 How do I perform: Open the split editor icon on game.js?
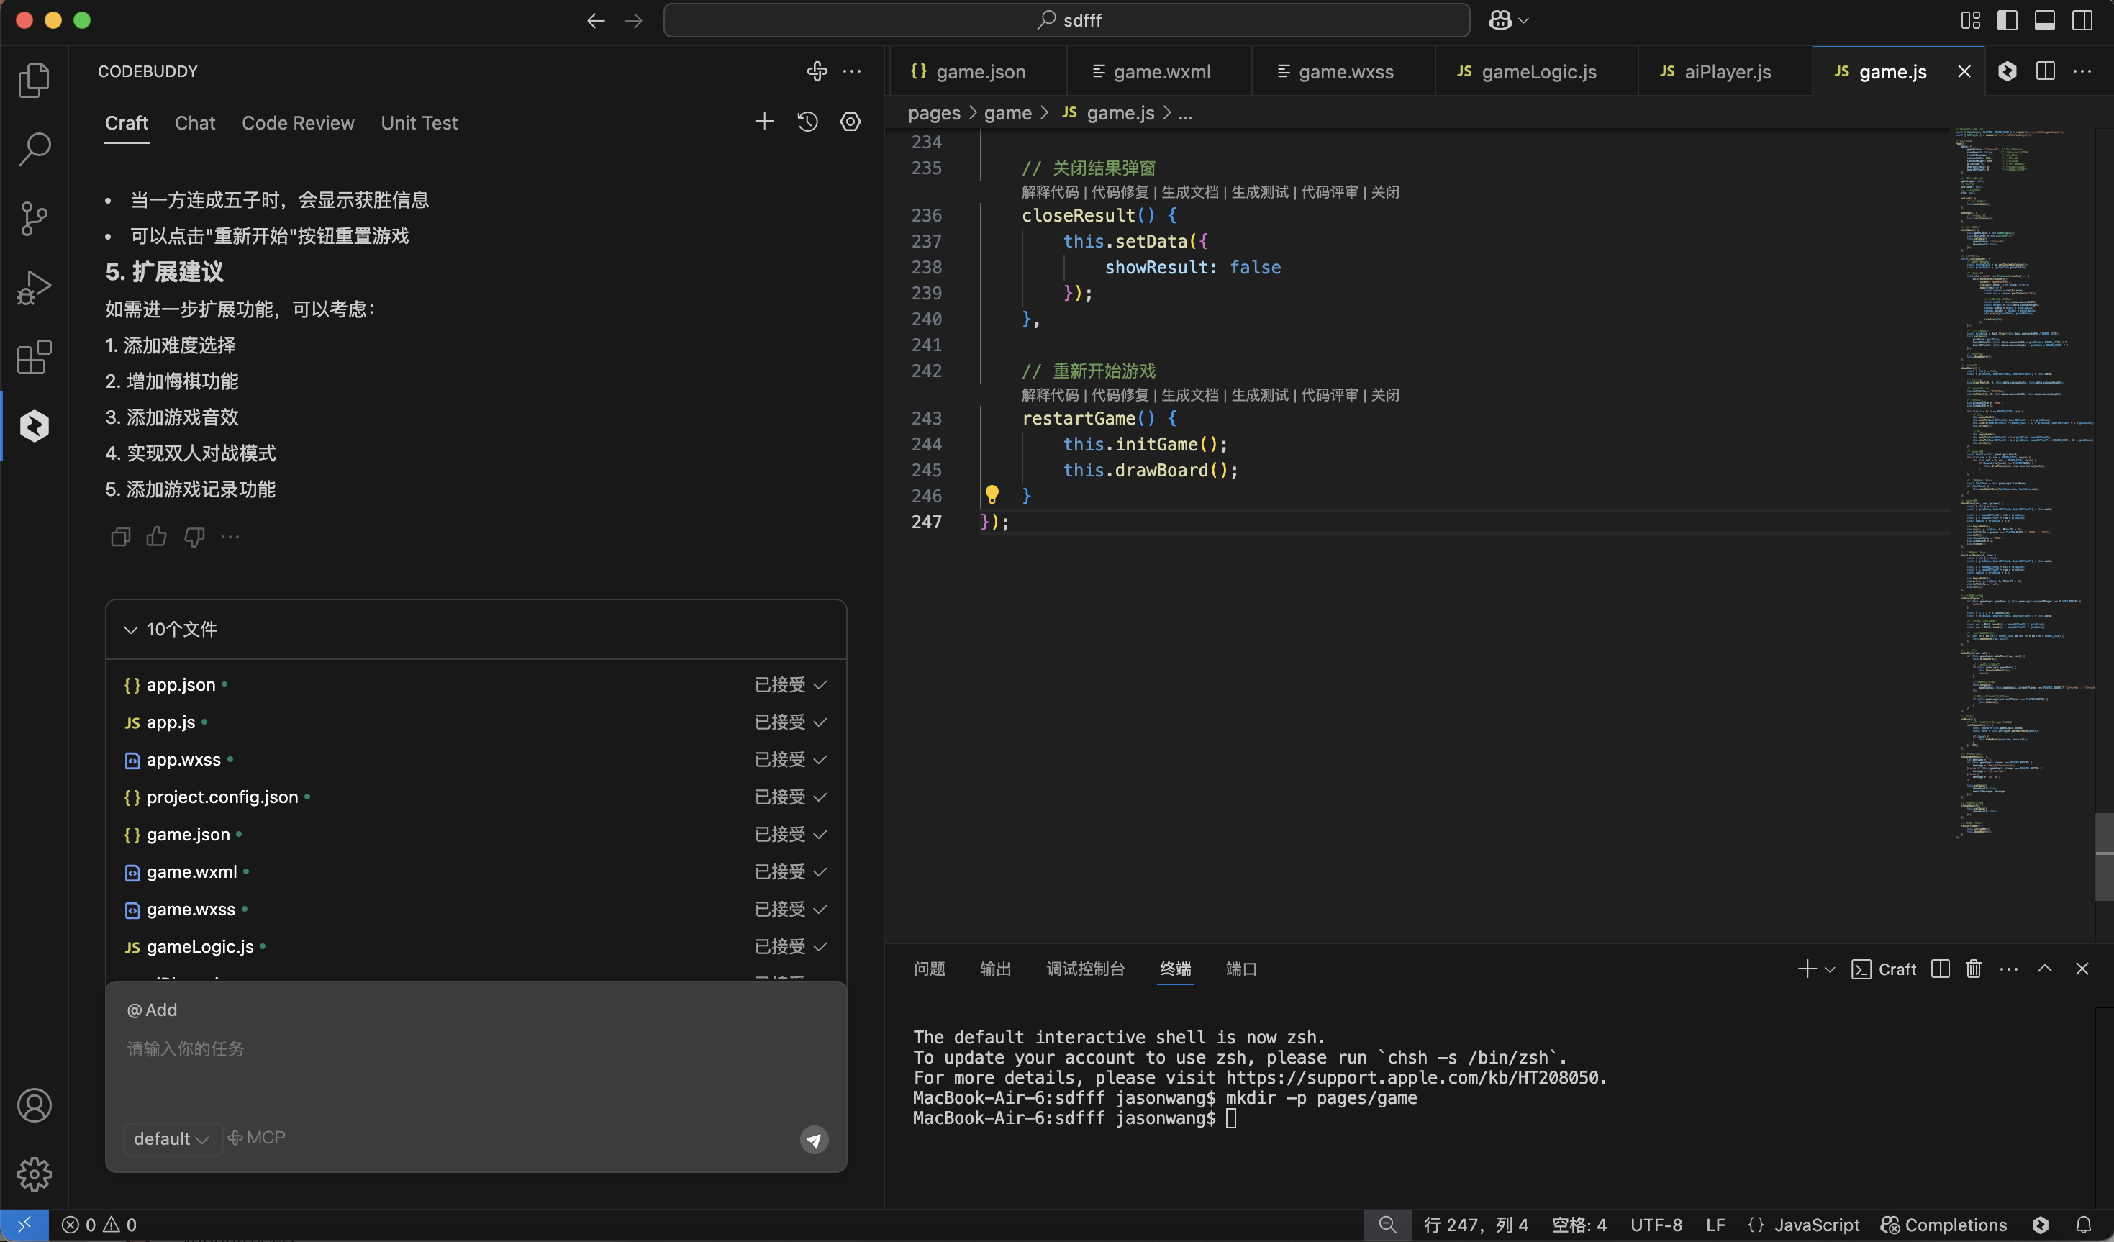point(2043,71)
